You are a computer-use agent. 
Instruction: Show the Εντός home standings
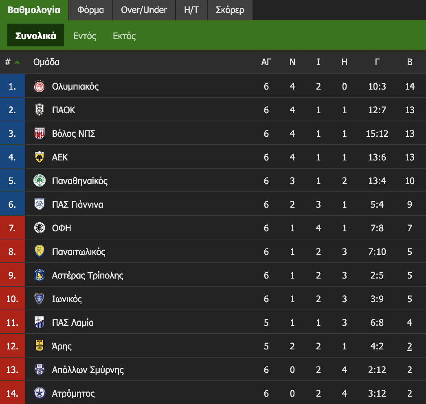tap(85, 36)
